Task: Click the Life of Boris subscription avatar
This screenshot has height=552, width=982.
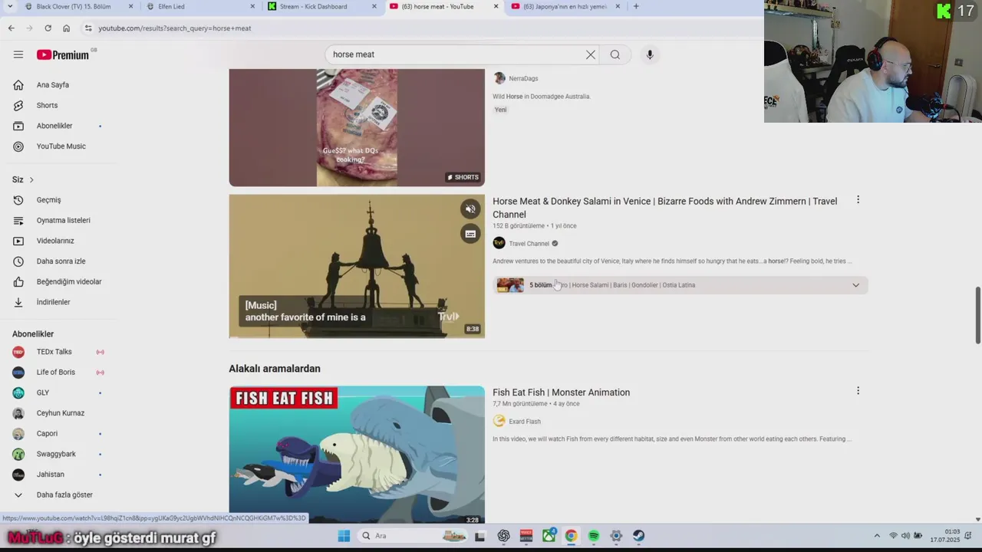Action: pos(18,373)
